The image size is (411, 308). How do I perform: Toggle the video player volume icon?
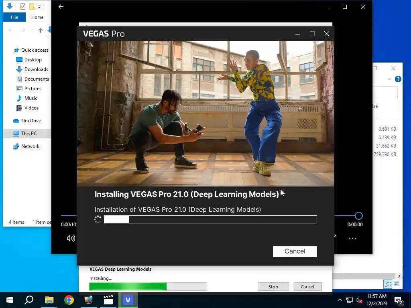click(71, 238)
